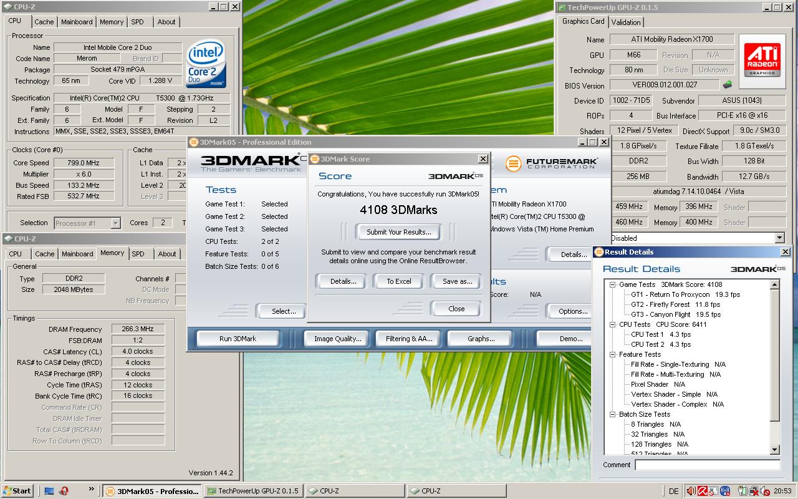Click the 3DMark Score dialog title icon

315,158
